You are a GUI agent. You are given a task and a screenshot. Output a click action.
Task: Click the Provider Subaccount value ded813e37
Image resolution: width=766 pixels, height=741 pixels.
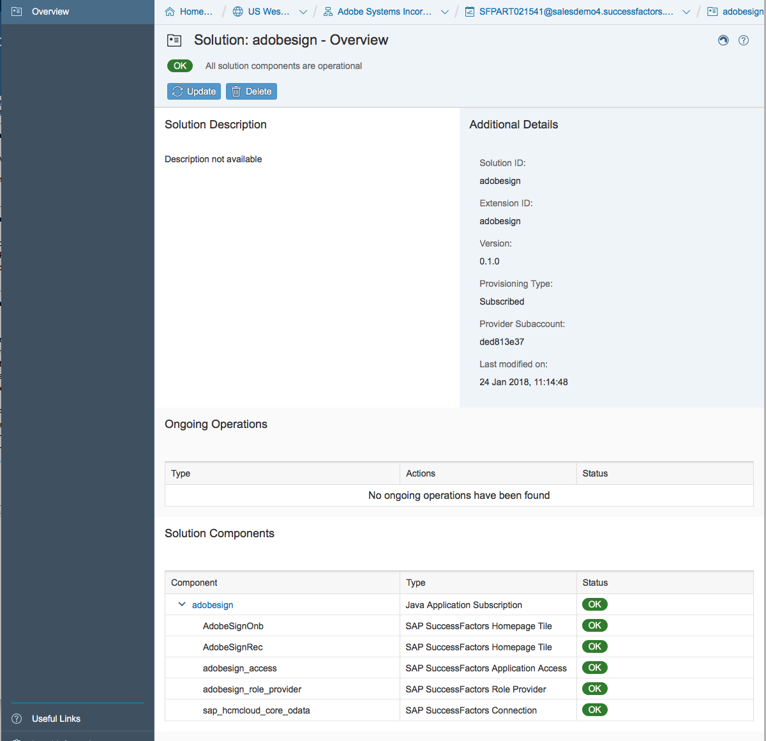click(x=502, y=342)
